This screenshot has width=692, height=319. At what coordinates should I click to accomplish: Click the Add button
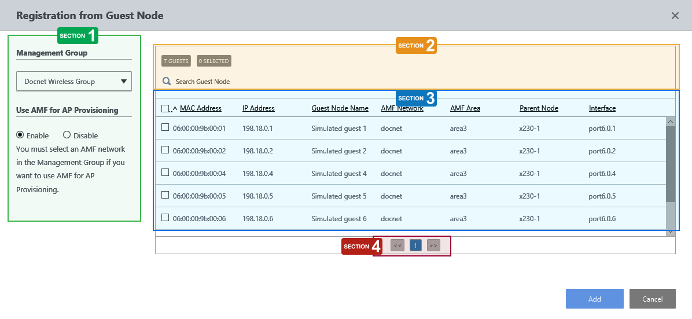click(x=594, y=299)
